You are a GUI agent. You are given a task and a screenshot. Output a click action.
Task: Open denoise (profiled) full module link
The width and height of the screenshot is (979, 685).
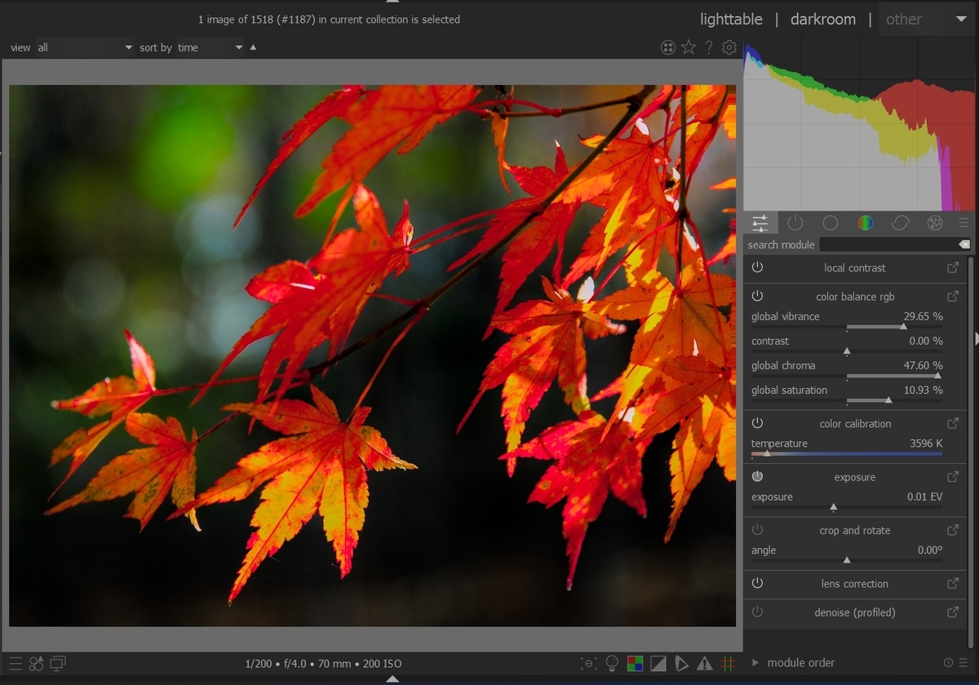pos(952,612)
